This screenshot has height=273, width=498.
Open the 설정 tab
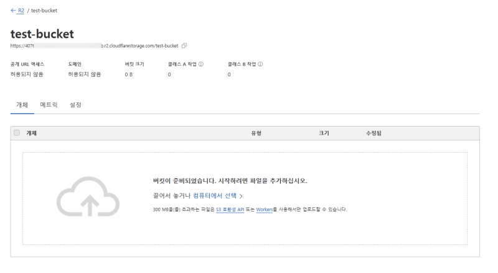pos(75,105)
